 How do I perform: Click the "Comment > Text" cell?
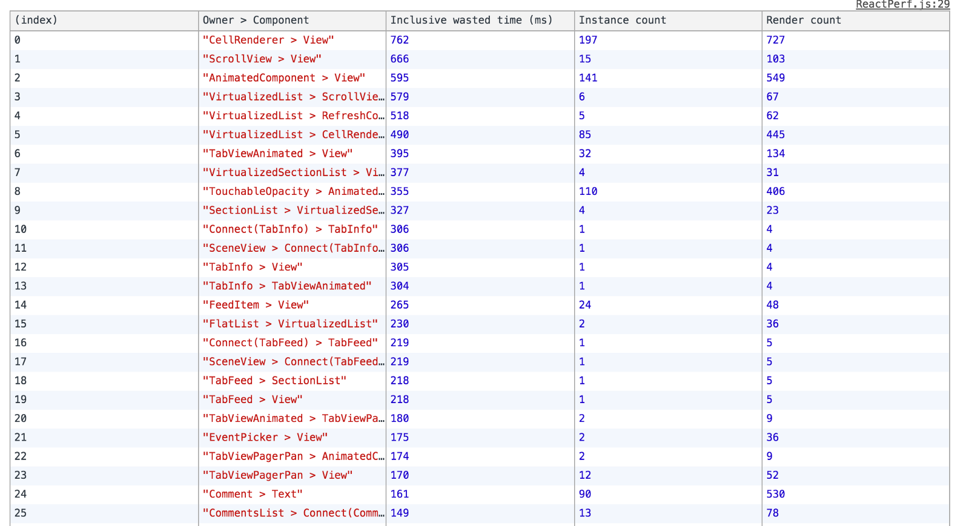253,494
